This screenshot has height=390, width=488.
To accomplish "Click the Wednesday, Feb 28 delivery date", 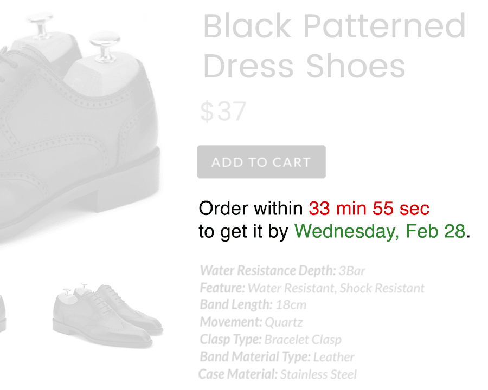I will click(x=380, y=231).
